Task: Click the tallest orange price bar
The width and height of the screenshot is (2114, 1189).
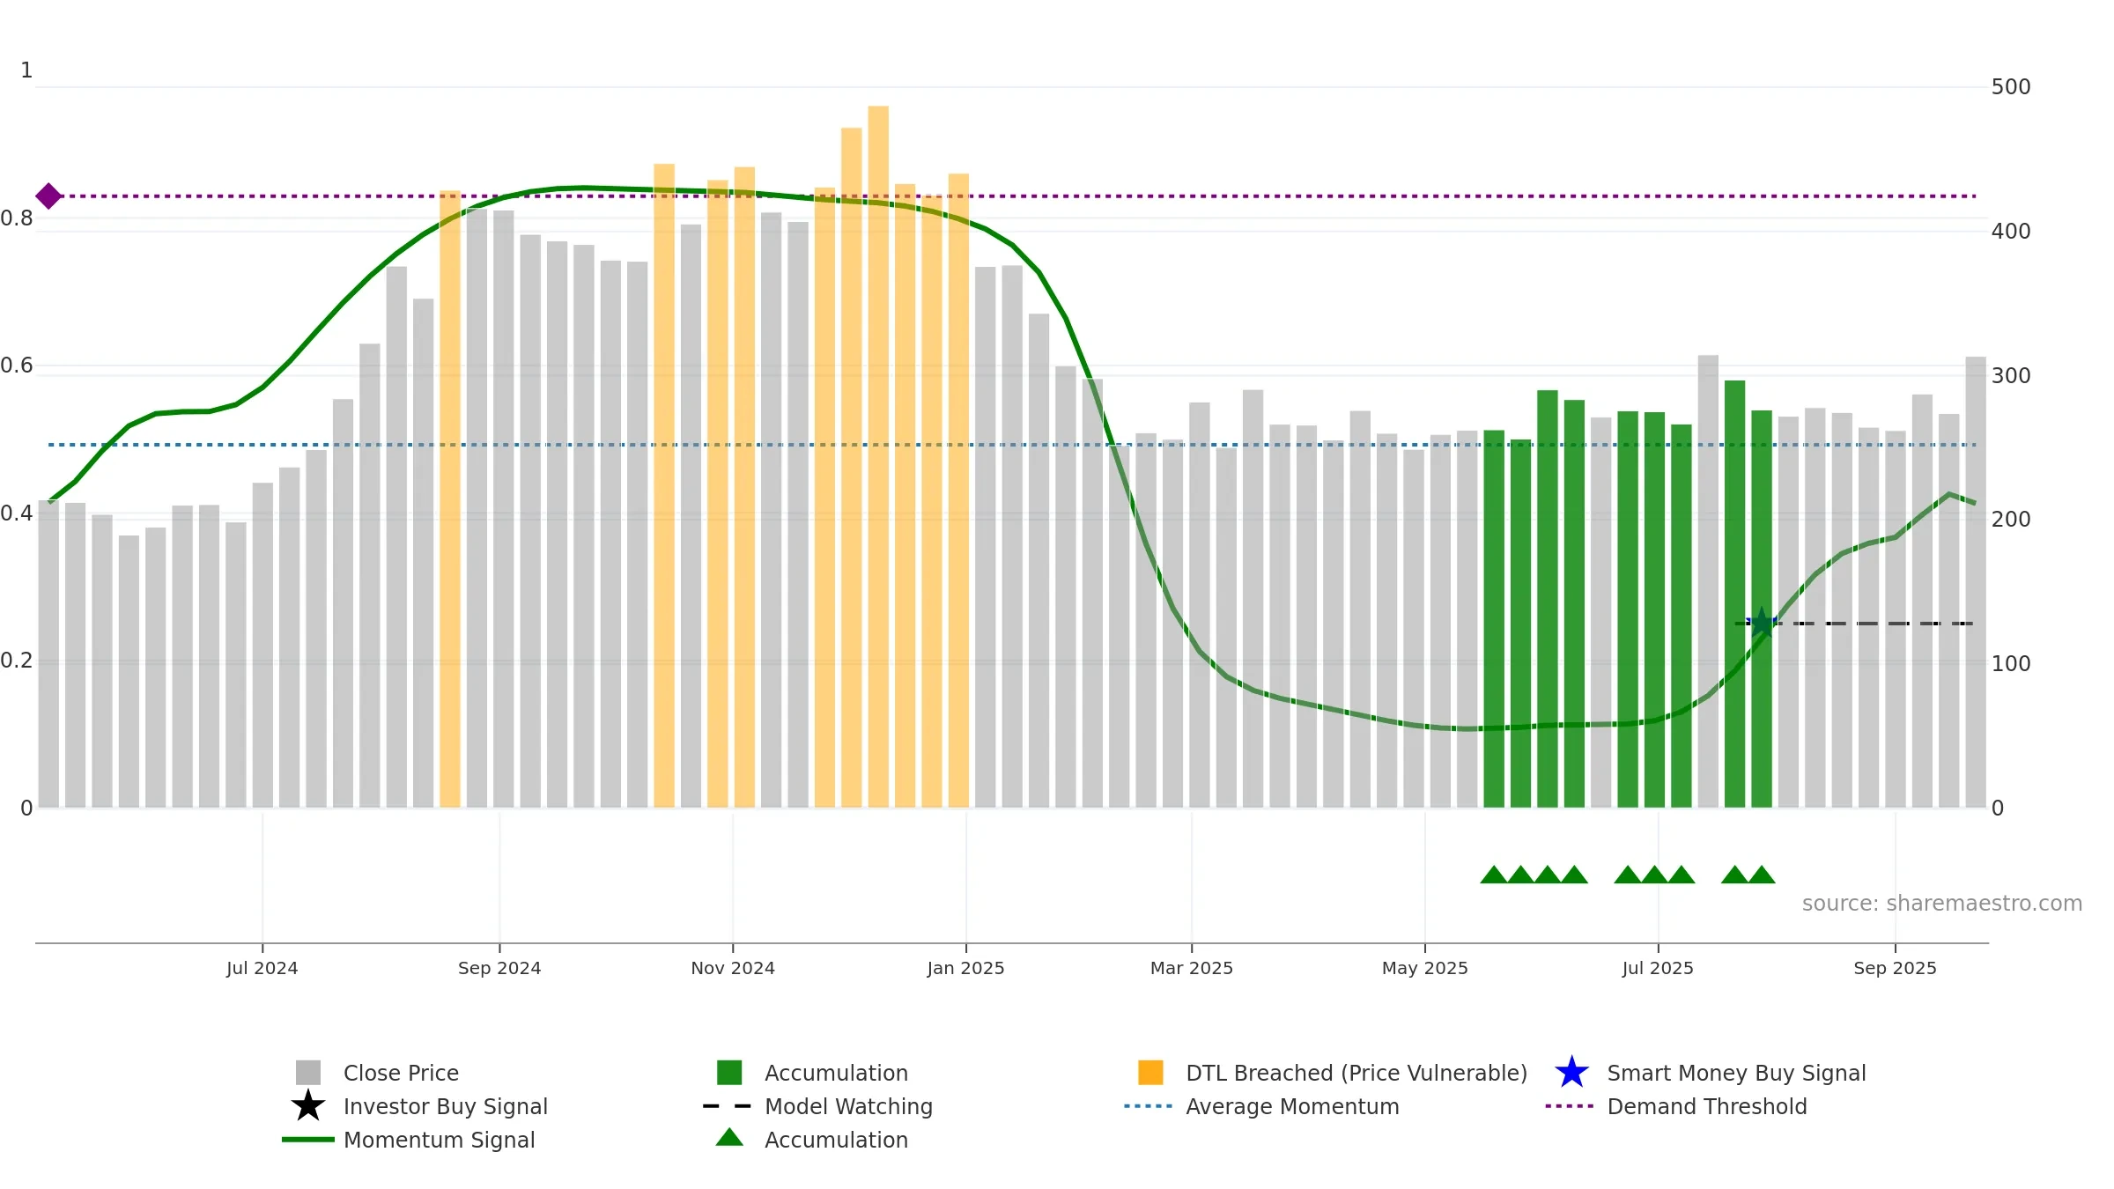Action: pyautogui.click(x=878, y=456)
